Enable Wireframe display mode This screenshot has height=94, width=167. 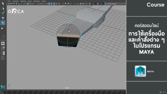pyautogui.click(x=47, y=4)
